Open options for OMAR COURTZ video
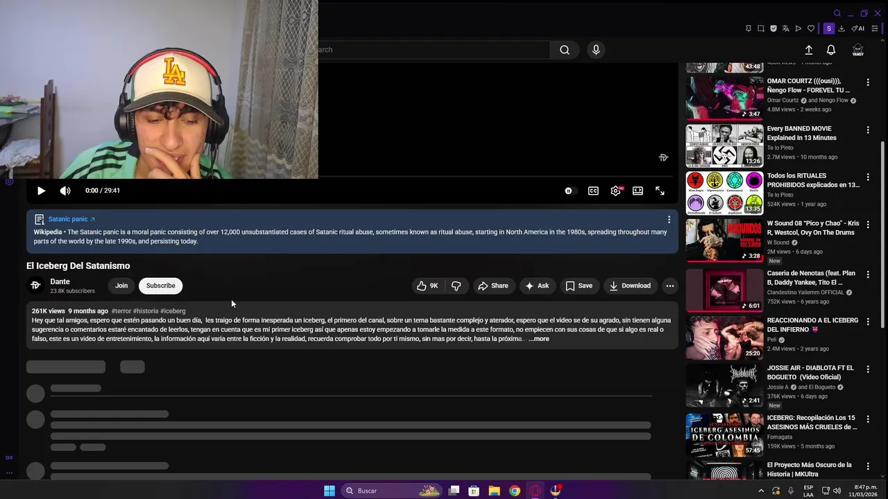 (868, 82)
